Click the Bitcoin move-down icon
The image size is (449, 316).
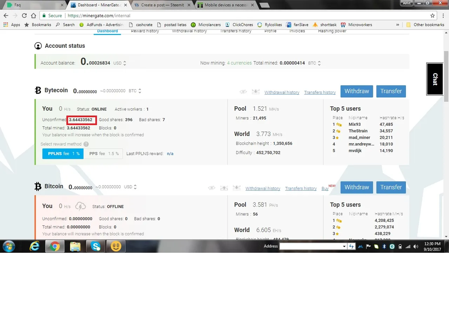pos(237,188)
